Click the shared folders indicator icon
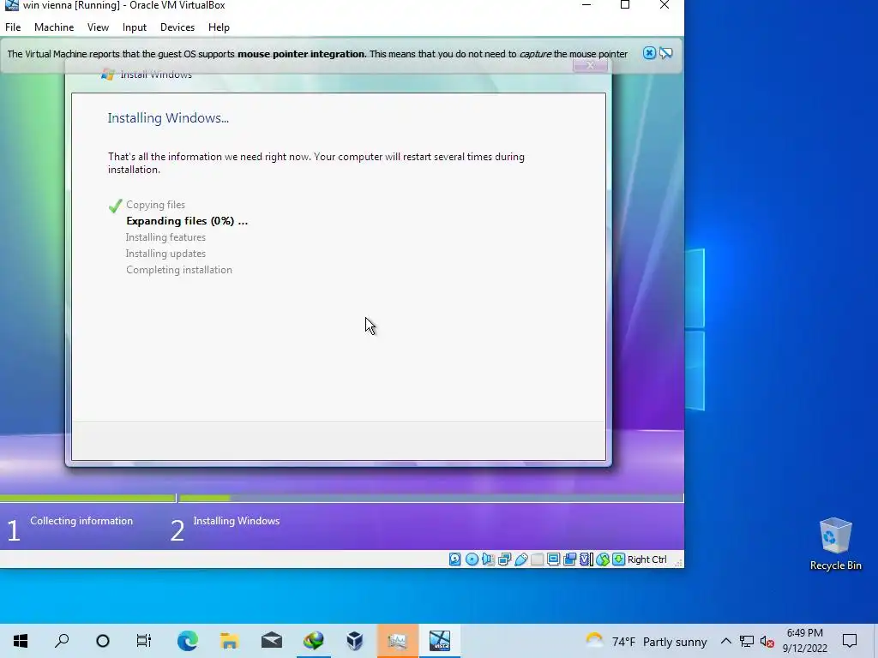Image resolution: width=878 pixels, height=658 pixels. (x=537, y=559)
